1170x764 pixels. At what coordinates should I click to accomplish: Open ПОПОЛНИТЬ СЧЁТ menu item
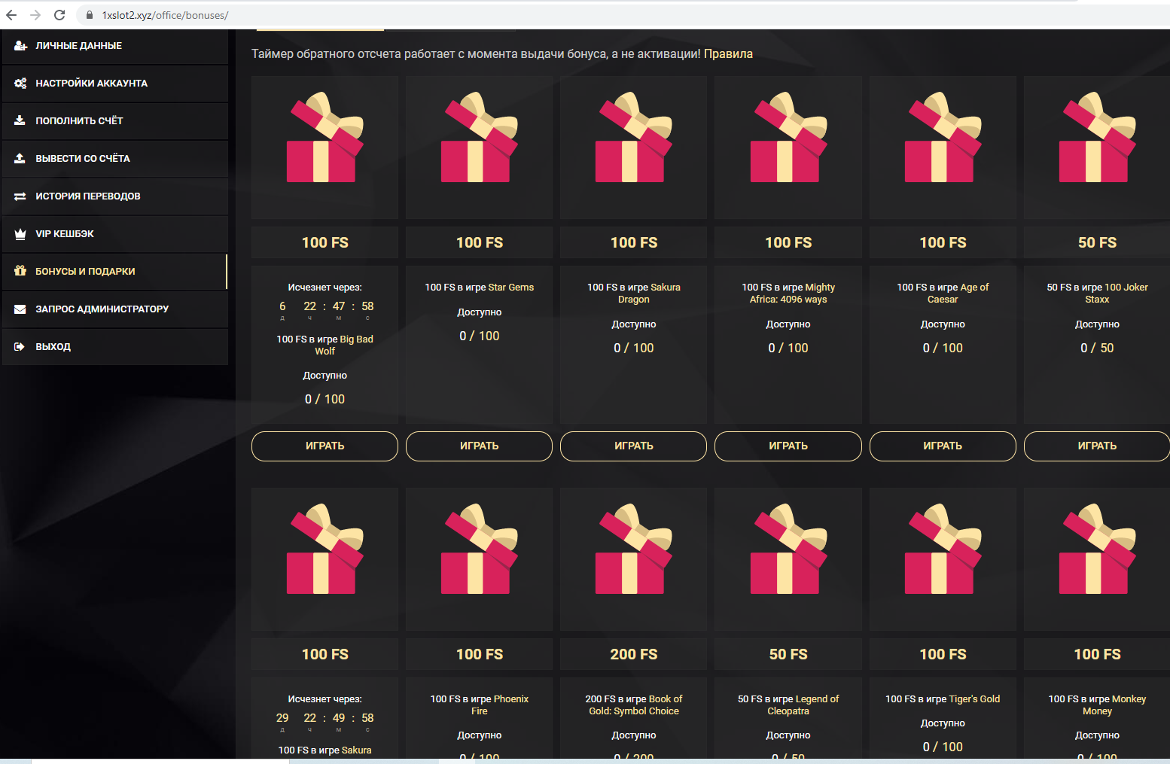click(114, 121)
